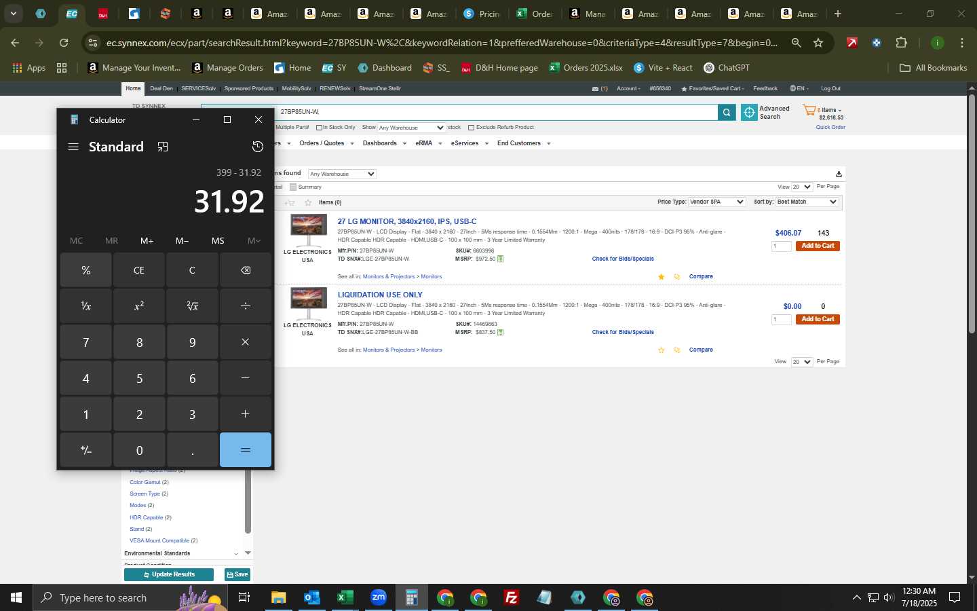This screenshot has height=611, width=977.
Task: Click the backspace key in Calculator
Action: tap(246, 270)
